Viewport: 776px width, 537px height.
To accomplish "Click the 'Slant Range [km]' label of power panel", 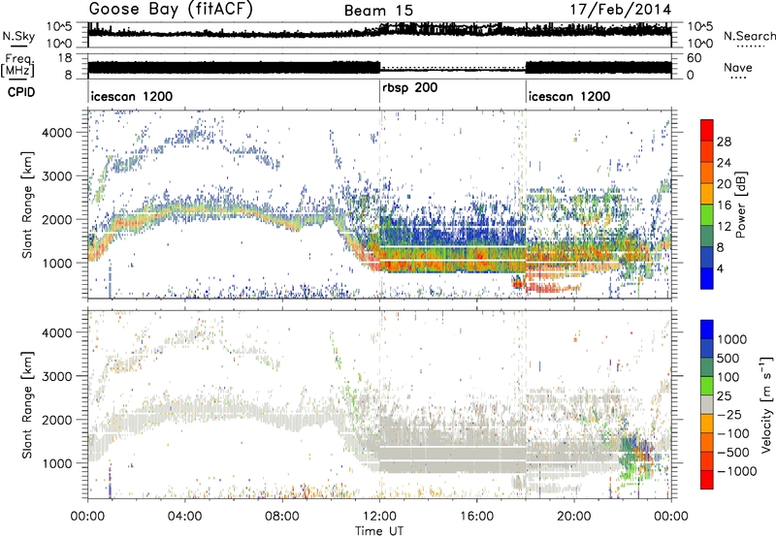I will click(27, 205).
